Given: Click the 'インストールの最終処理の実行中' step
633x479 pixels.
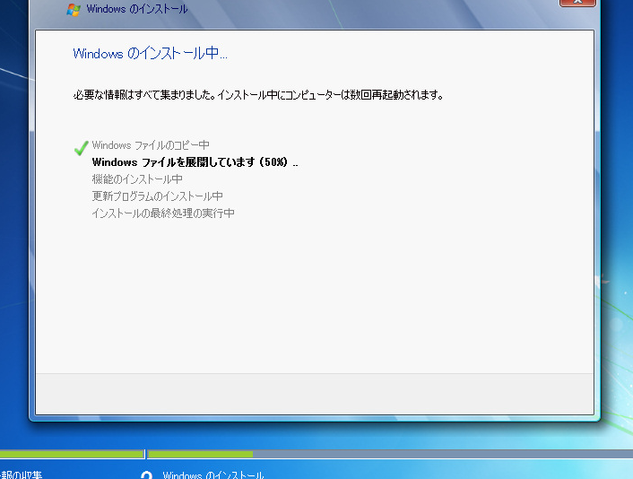Looking at the screenshot, I should point(163,213).
